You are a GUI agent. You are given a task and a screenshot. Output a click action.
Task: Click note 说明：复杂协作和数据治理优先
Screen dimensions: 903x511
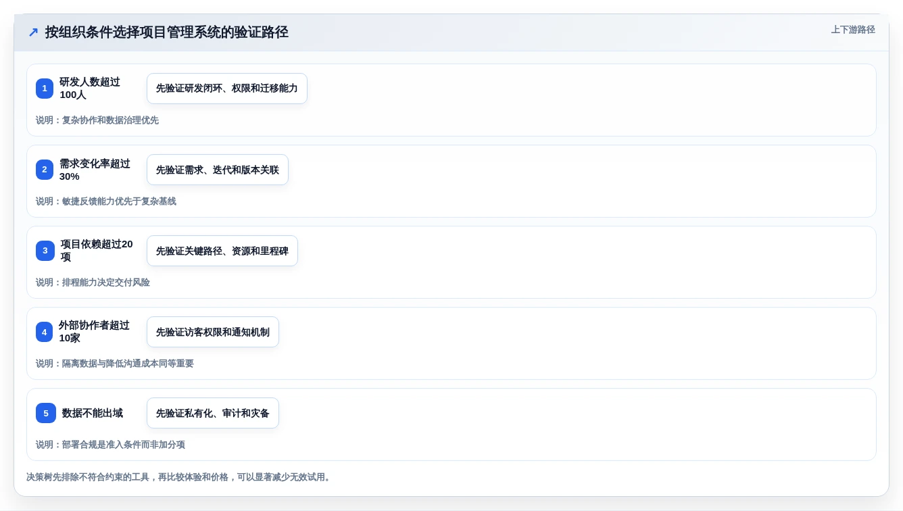pyautogui.click(x=97, y=120)
